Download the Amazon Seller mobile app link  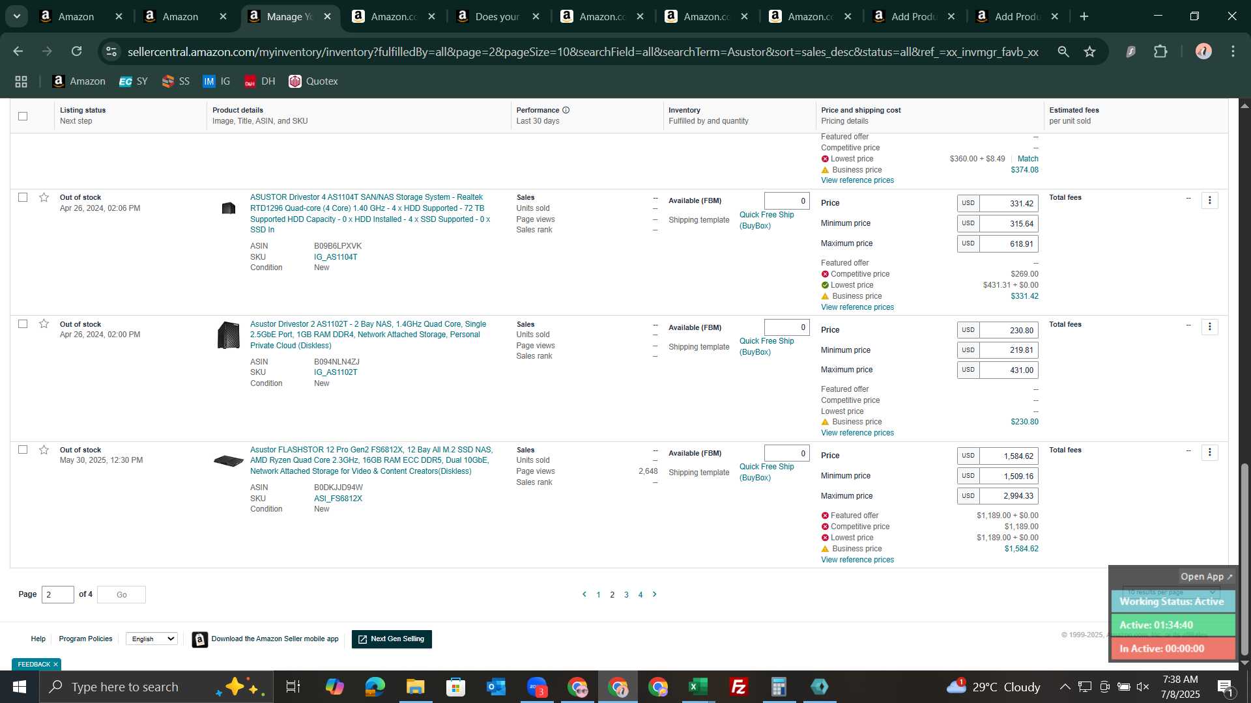(x=275, y=639)
